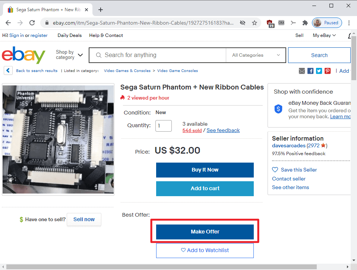Click the See feedback link
The image size is (357, 270).
coord(223,130)
